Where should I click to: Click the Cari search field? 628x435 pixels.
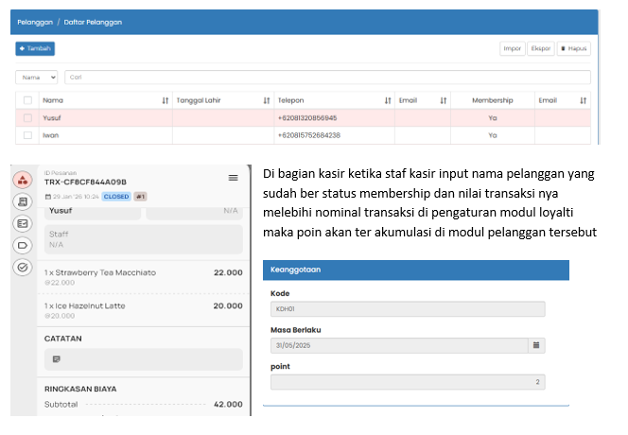coord(326,78)
